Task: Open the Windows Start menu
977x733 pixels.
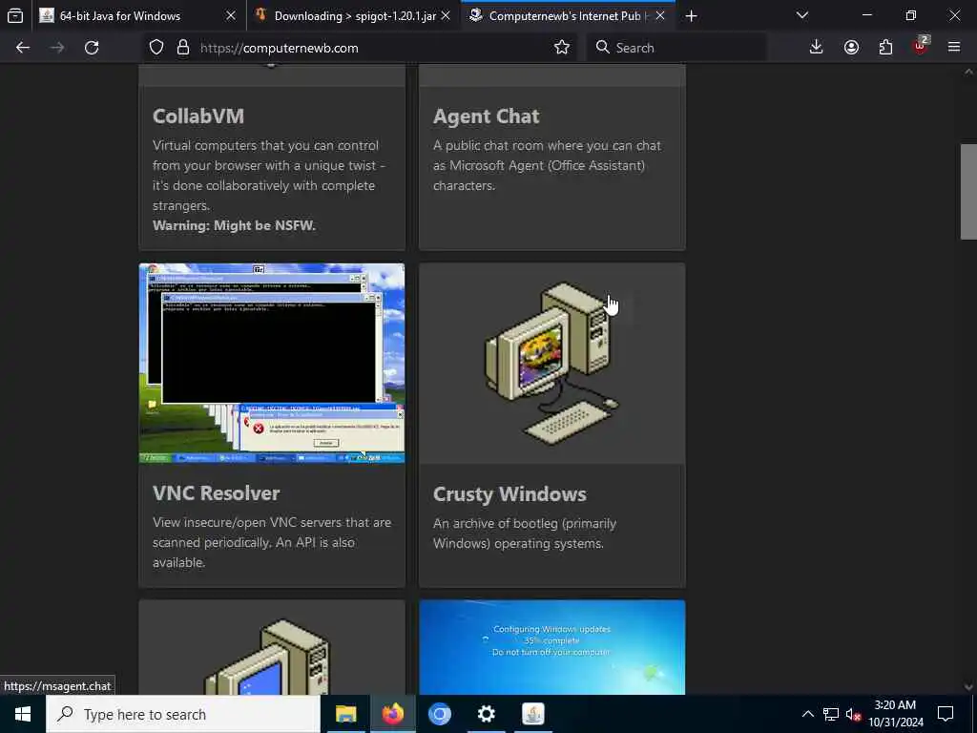Action: 23,714
